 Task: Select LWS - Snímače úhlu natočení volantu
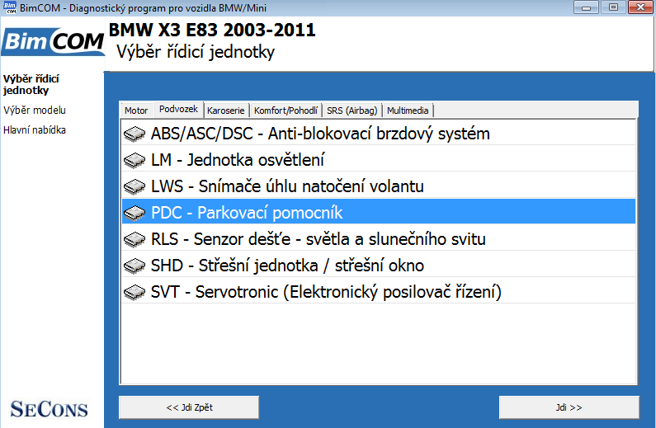[379, 186]
